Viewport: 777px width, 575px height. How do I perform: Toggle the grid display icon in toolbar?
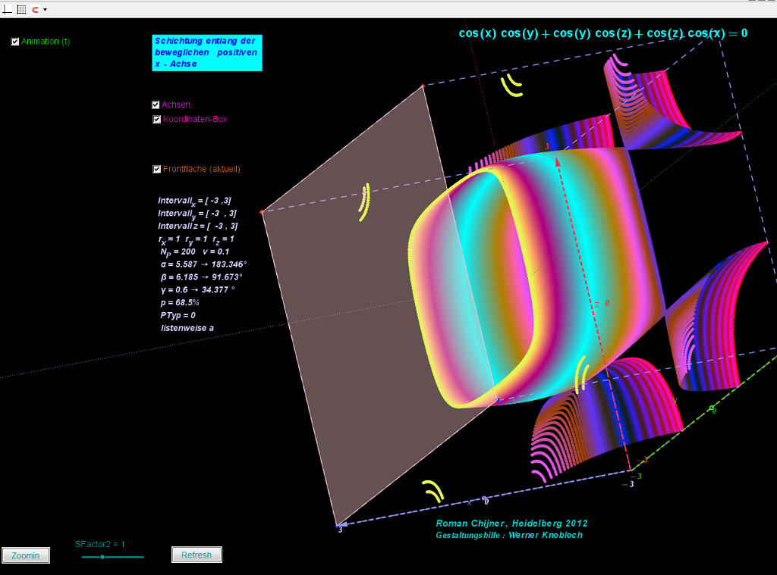(x=21, y=9)
